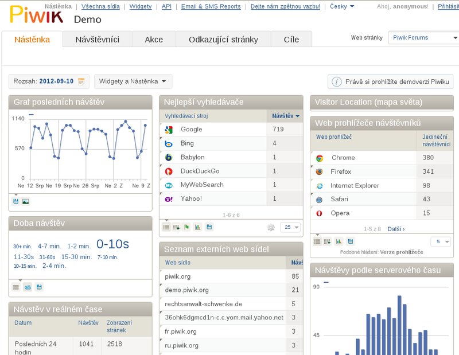Switch Web prohlížeče widget to bar chart
The height and width of the screenshot is (355, 459).
click(x=339, y=241)
